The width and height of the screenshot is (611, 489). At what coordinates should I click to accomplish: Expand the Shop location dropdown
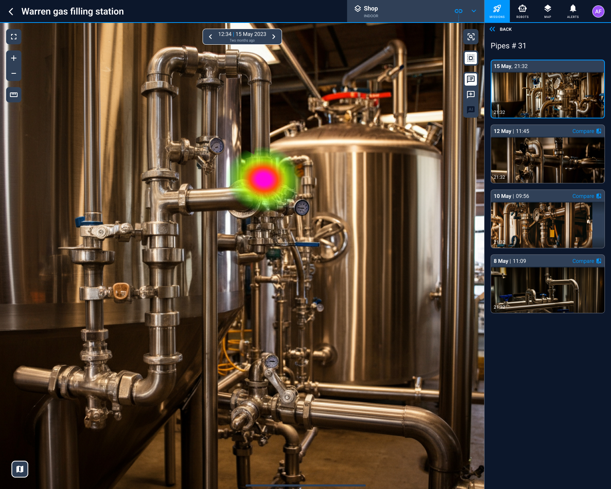click(x=474, y=11)
